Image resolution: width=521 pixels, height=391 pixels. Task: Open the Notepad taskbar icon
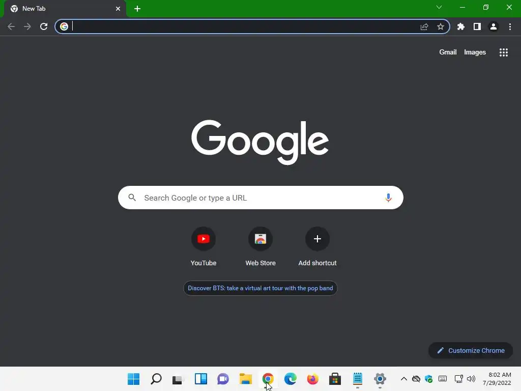[358, 379]
